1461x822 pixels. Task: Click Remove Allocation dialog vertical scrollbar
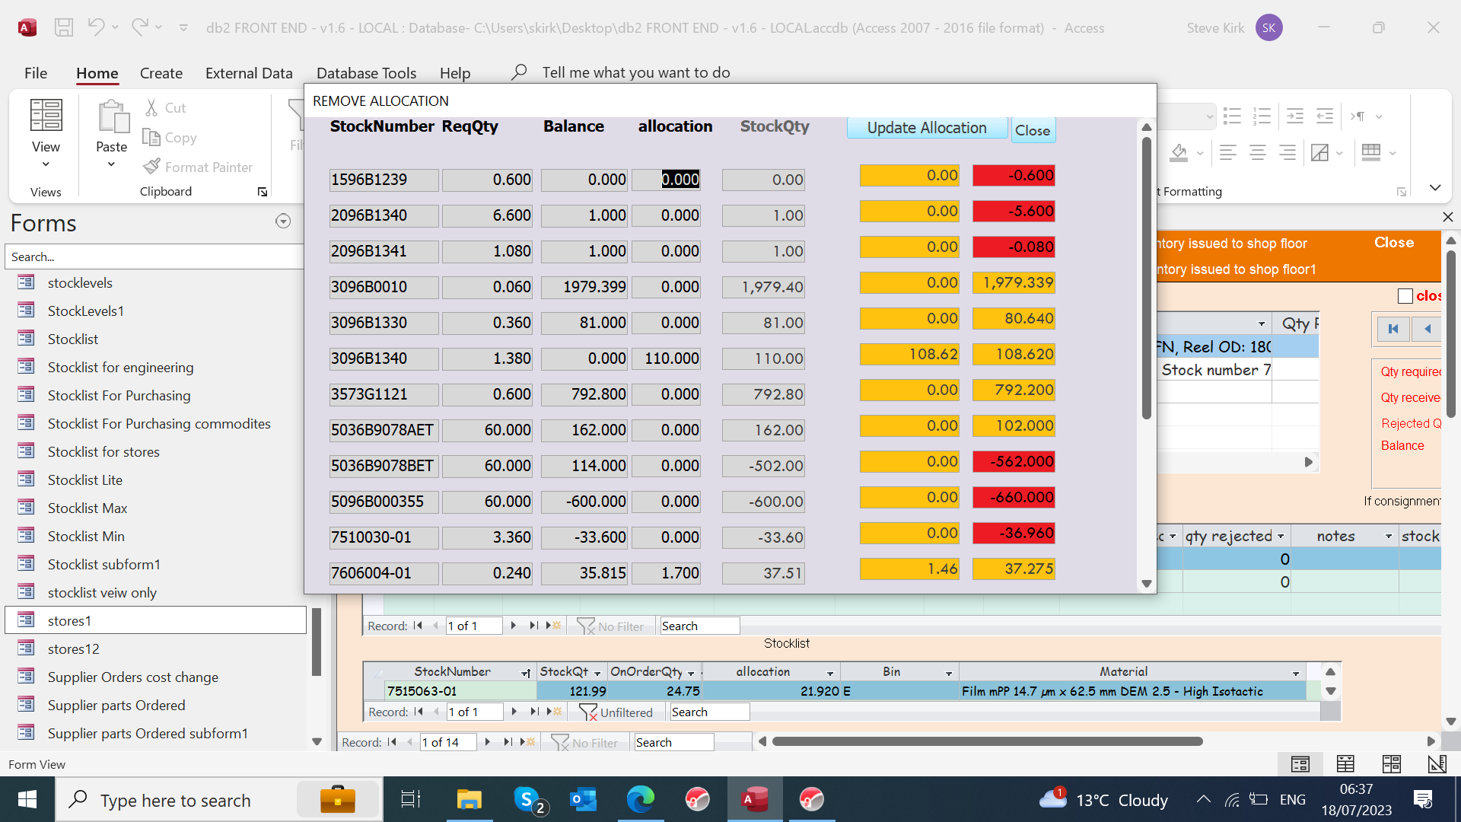coord(1146,278)
